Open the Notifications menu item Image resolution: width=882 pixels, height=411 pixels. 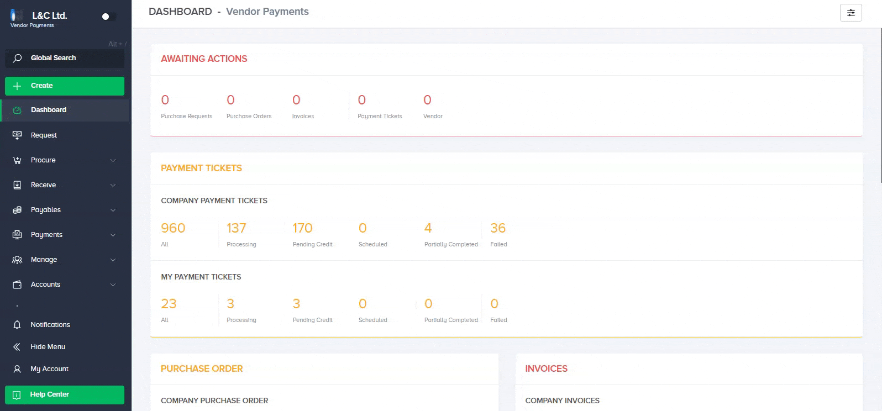[65, 325]
